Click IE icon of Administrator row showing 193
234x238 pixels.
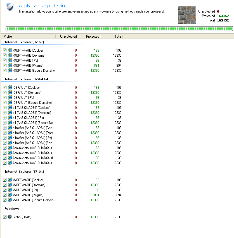point(10,148)
